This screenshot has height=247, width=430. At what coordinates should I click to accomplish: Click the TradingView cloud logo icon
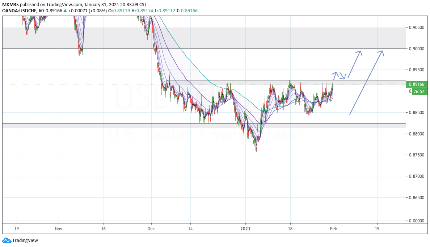tap(7, 240)
